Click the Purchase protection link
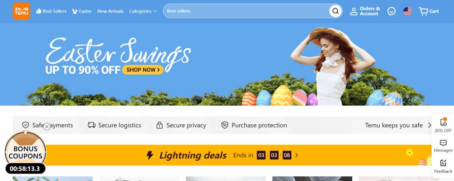 [x=254, y=125]
